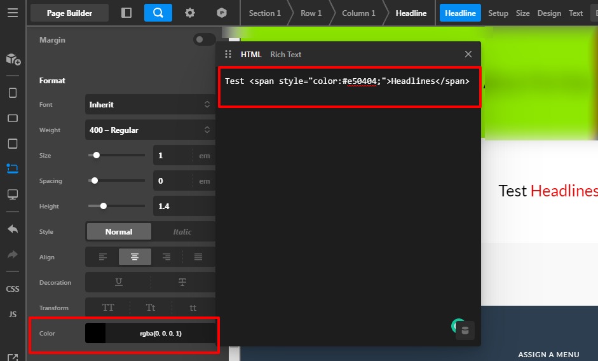Transform text to capitalize Tt
This screenshot has height=361, width=598.
point(151,308)
